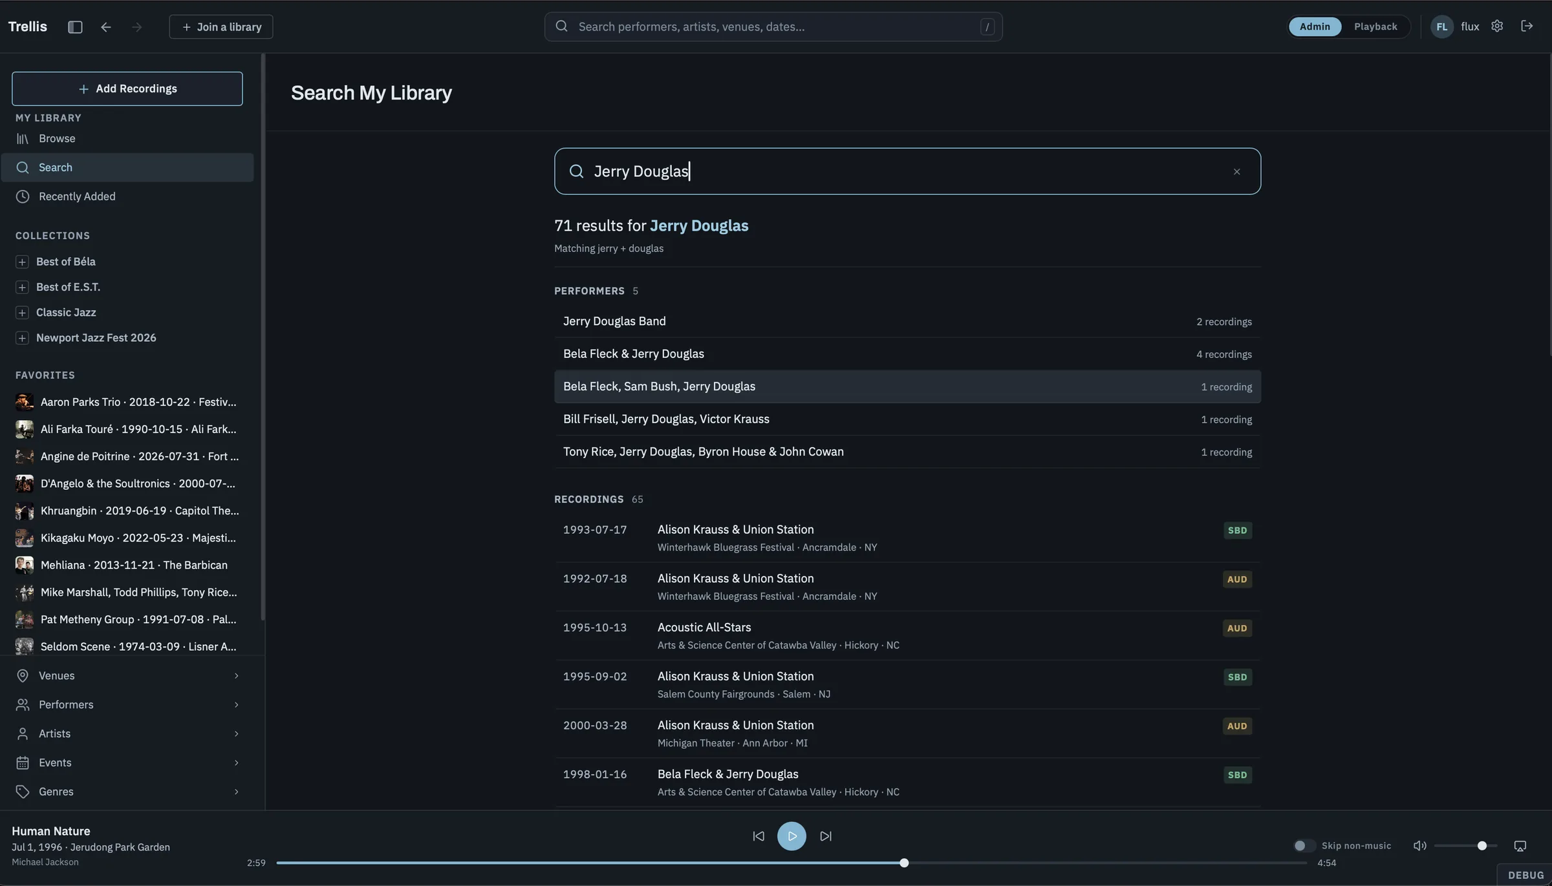Focus the top performers search field

click(773, 26)
